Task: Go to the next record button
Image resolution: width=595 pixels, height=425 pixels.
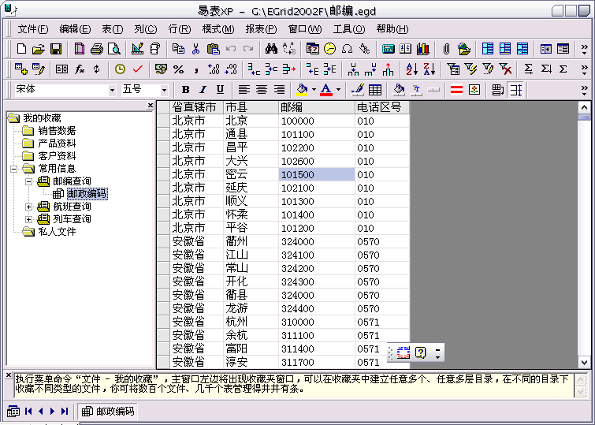Action: coord(52,412)
